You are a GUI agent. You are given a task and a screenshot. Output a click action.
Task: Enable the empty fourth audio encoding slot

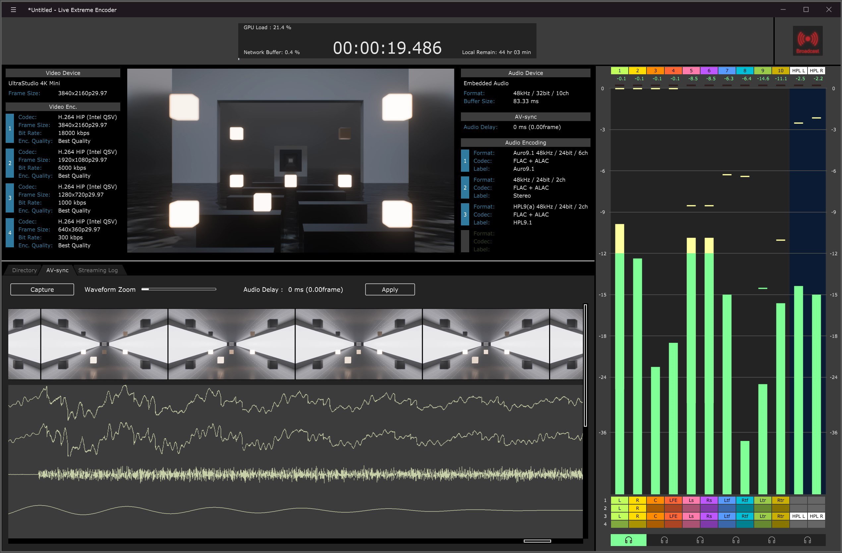tap(465, 241)
